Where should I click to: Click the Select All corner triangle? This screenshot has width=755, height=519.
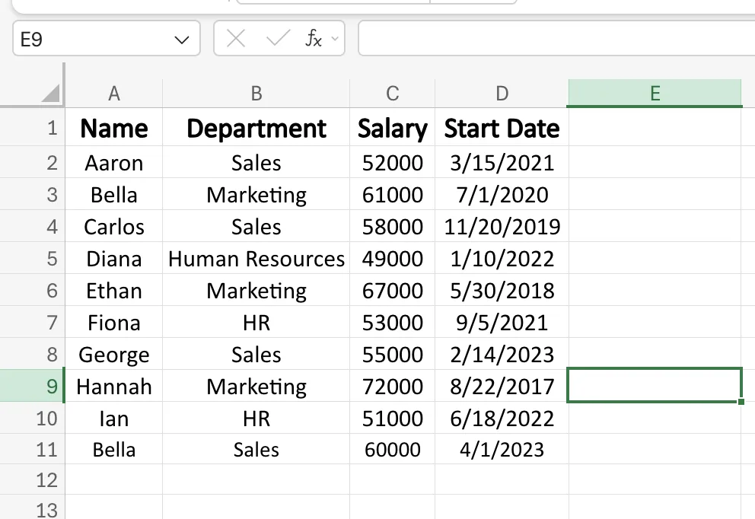[x=50, y=93]
